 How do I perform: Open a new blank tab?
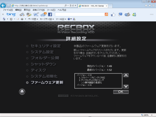click(110, 6)
